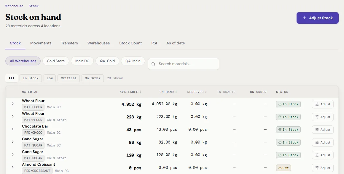Adjust stock for Wheat Flour Cold Store
This screenshot has height=174, width=344.
point(323,117)
